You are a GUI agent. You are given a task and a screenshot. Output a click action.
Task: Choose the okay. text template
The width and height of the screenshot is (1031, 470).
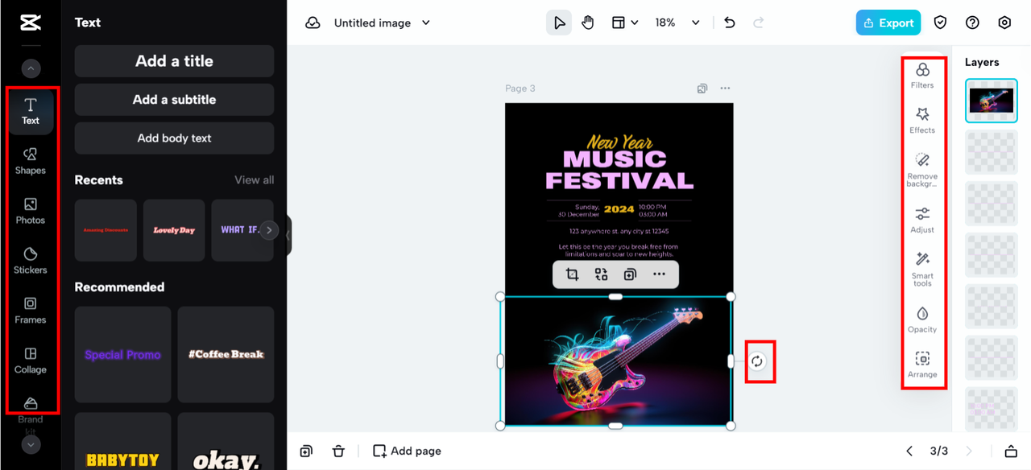226,442
